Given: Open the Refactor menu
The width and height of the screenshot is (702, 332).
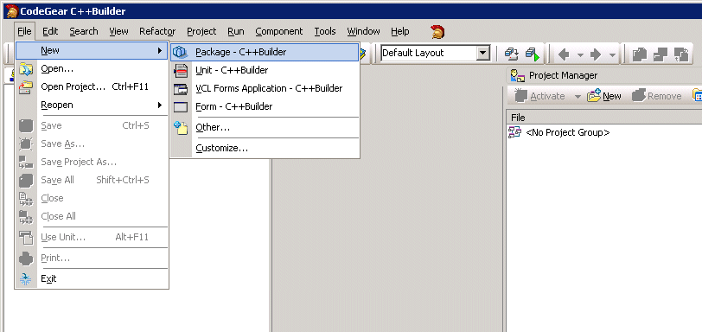Looking at the screenshot, I should pos(157,31).
